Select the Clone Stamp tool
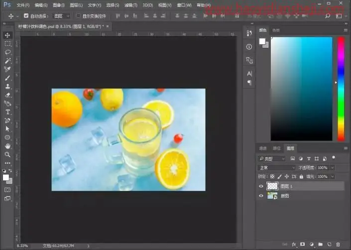351x250 pixels. 7,86
